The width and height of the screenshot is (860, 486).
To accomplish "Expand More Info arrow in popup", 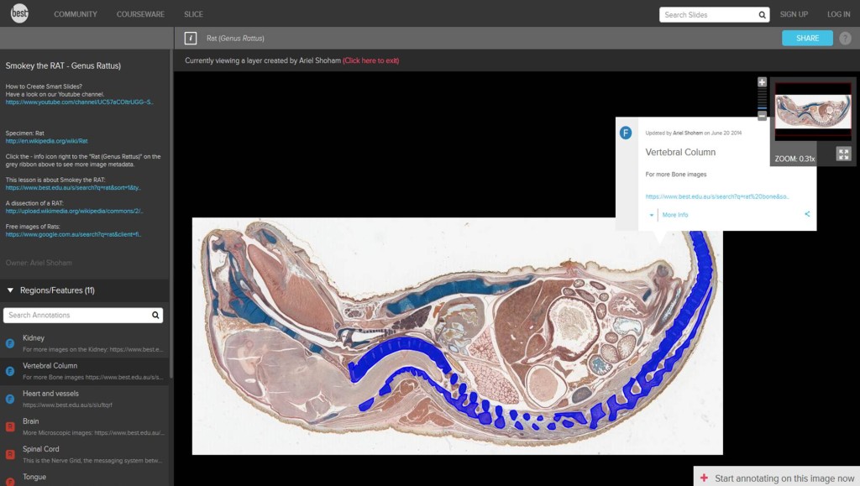I will point(651,215).
